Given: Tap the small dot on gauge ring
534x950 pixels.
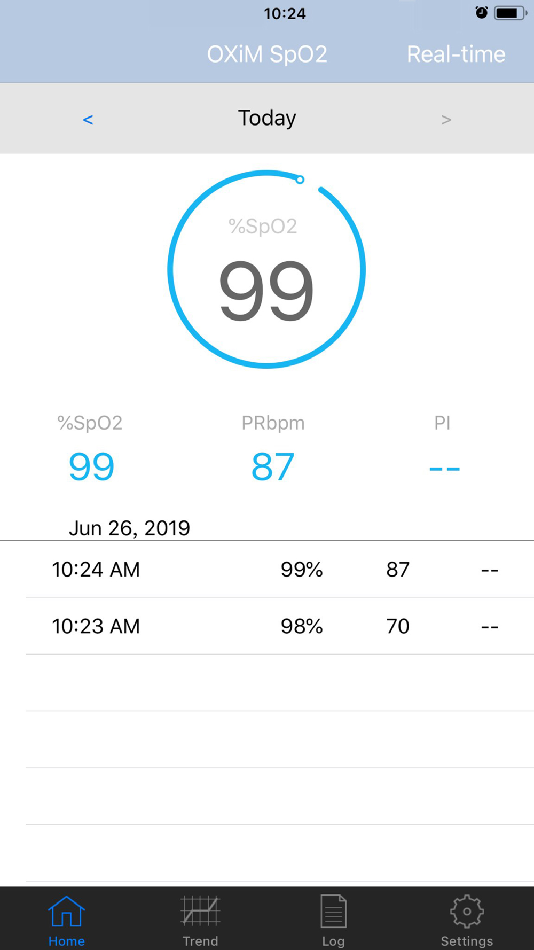Looking at the screenshot, I should pos(300,180).
